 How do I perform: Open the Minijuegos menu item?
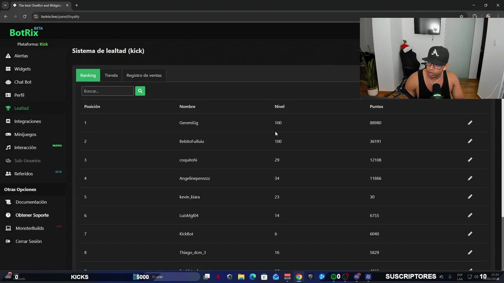coord(25,134)
